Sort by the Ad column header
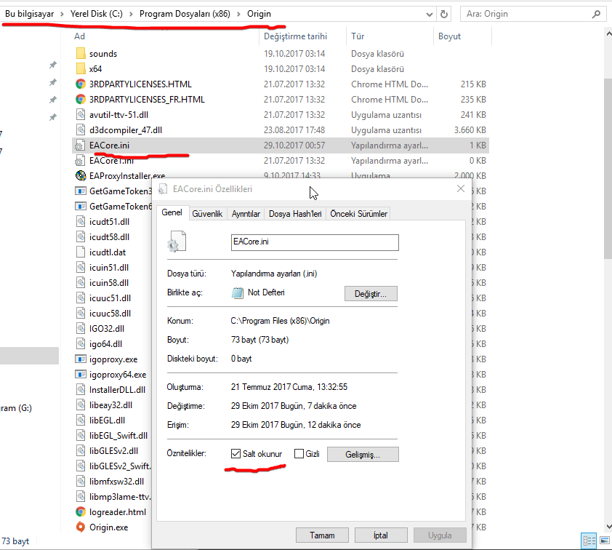The height and width of the screenshot is (550, 612). (x=80, y=36)
